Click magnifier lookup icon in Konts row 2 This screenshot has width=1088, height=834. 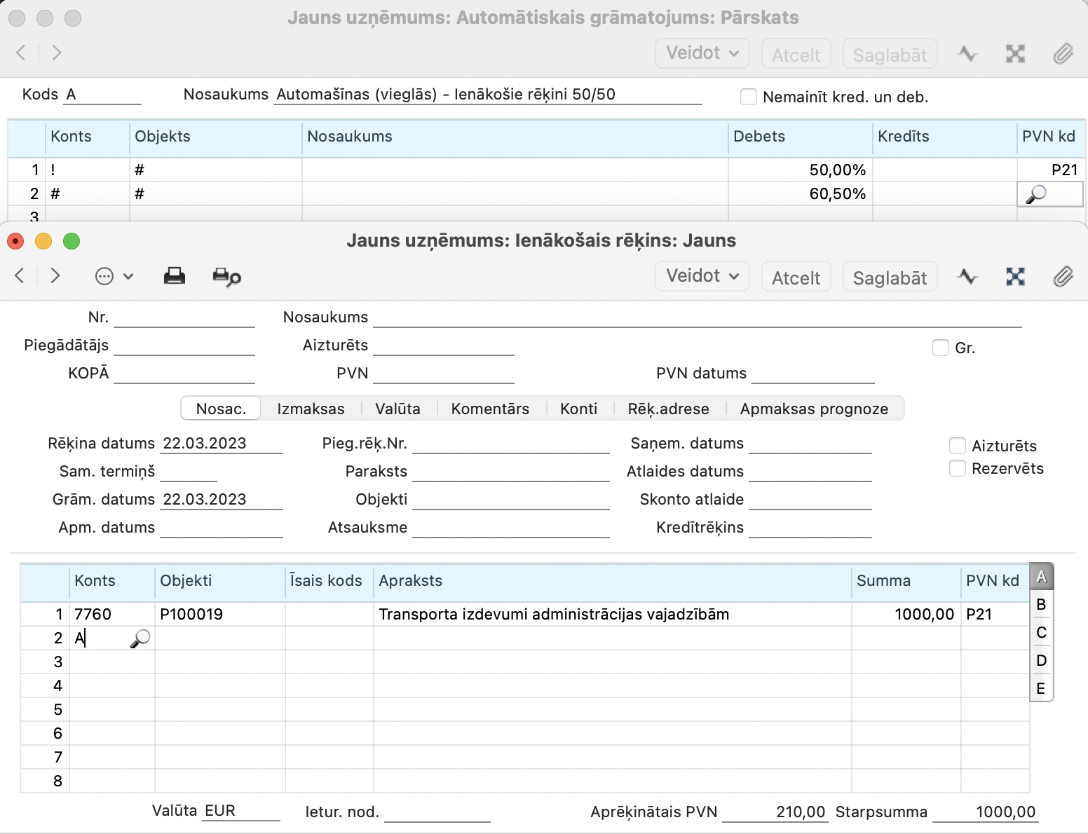140,638
